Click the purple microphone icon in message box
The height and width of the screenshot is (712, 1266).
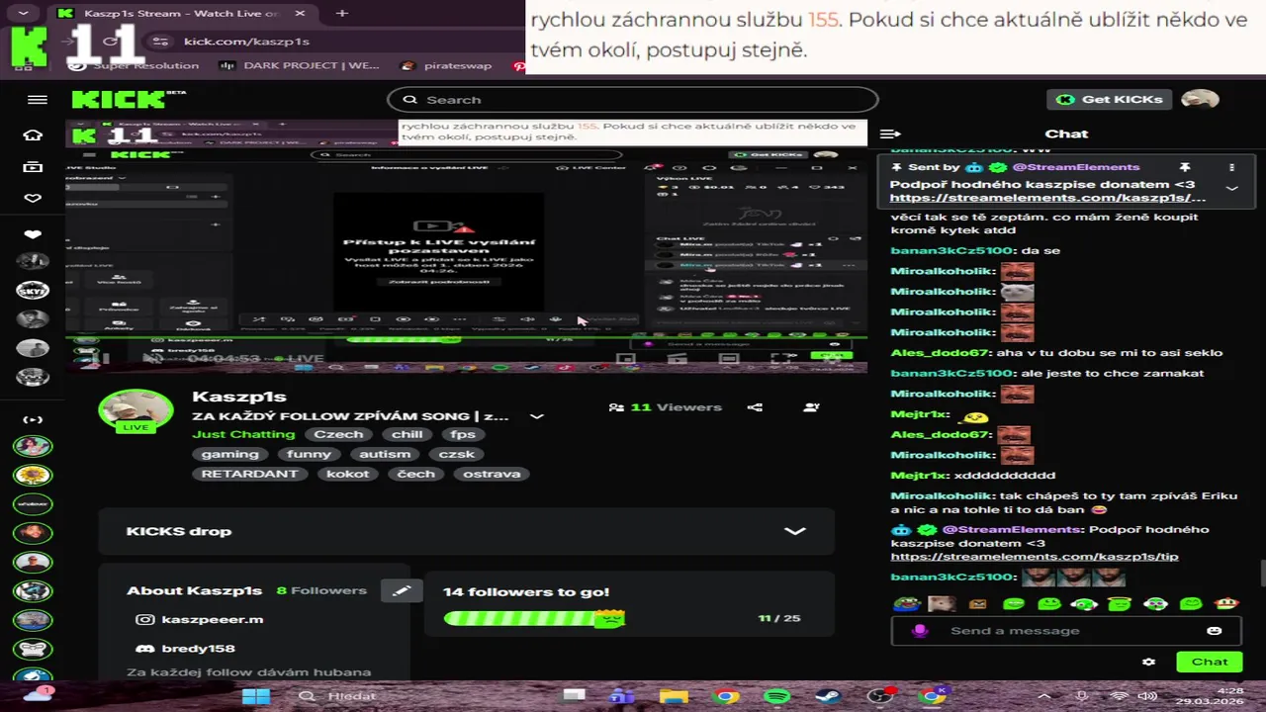[920, 631]
